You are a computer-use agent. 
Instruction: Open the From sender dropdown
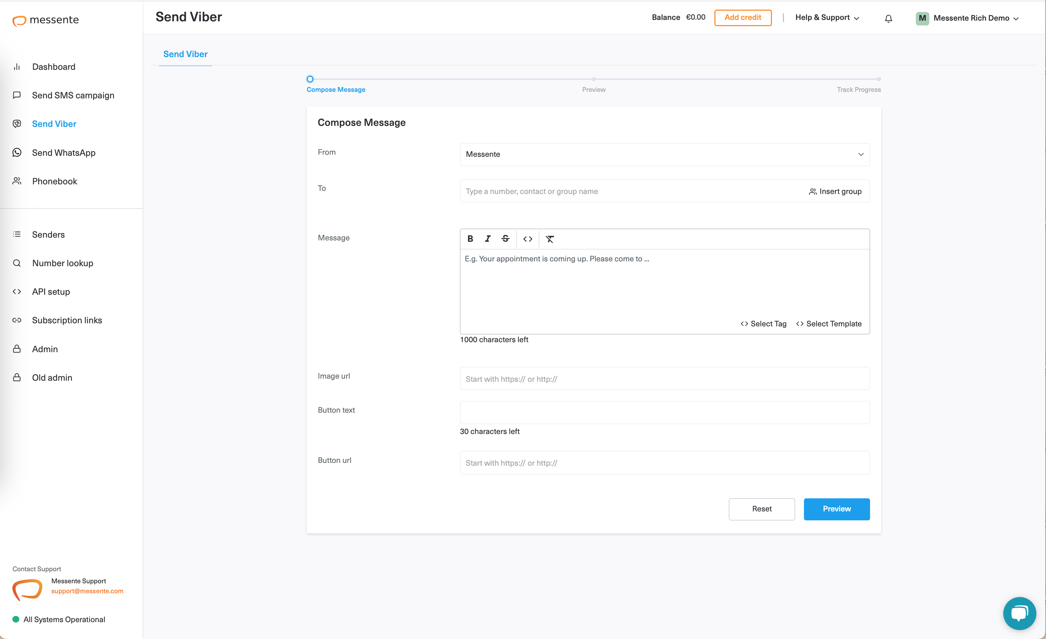[665, 154]
